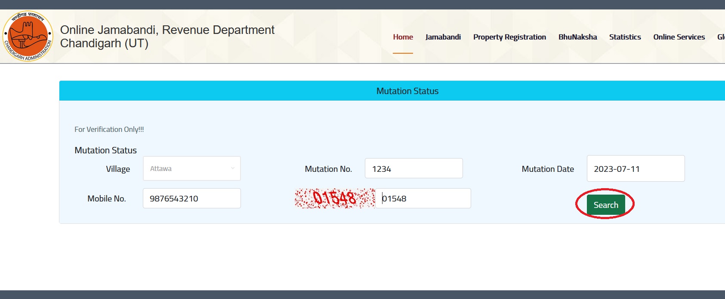Go to the Home menu item

tap(403, 37)
